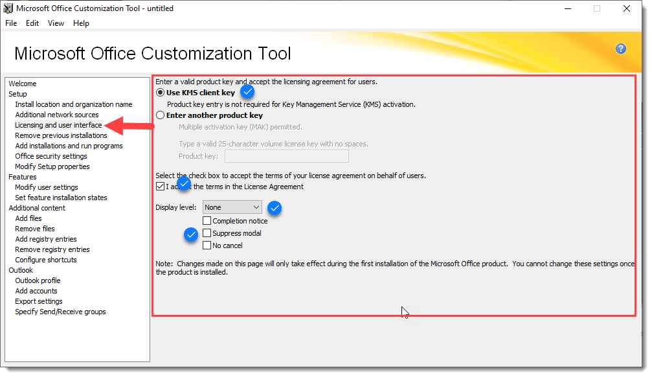This screenshot has height=377, width=652.
Task: Open Install location and organization name
Action: pos(74,104)
